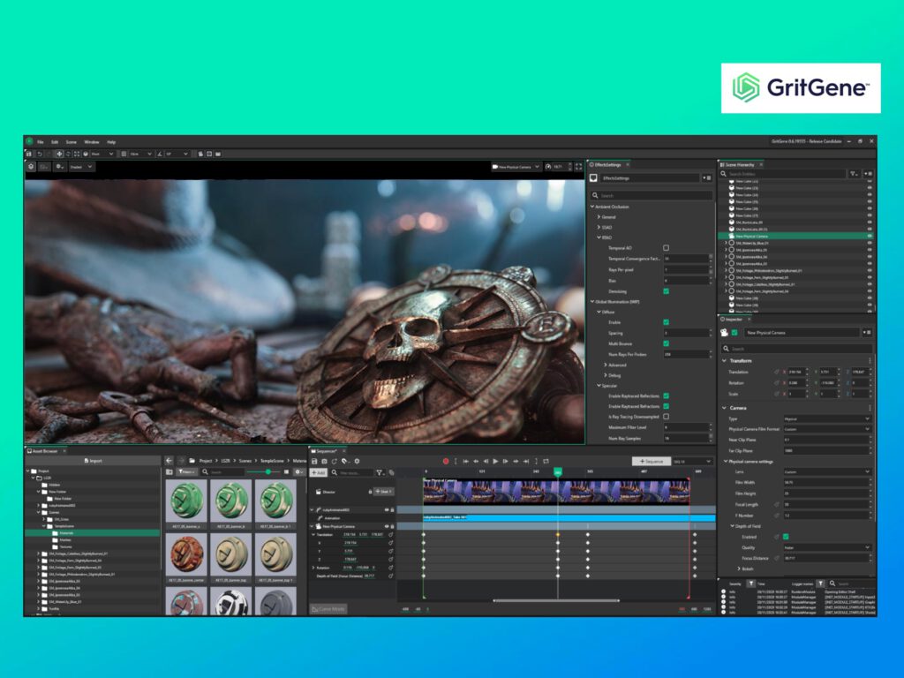
Task: Click the GritGene logo in the menu bar
Action: tap(29, 141)
